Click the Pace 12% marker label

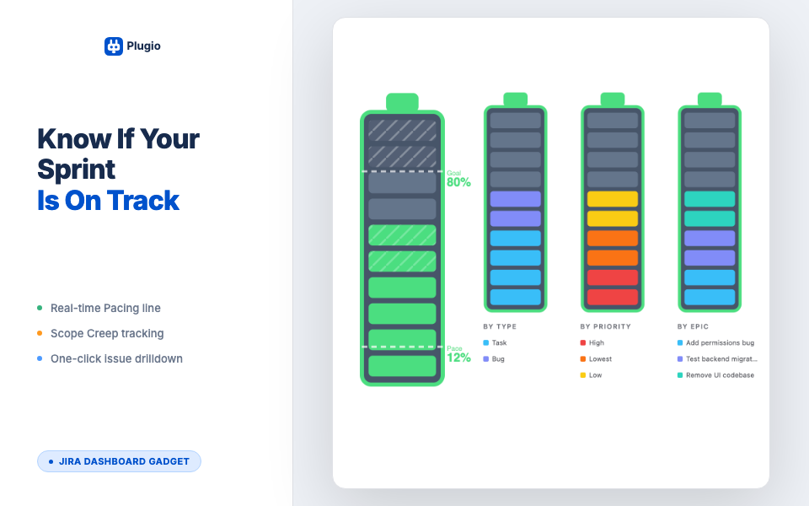point(458,354)
